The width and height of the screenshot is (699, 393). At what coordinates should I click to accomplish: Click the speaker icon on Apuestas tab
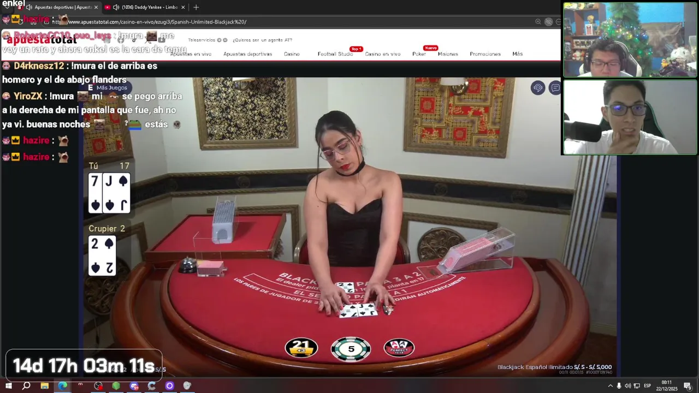(29, 7)
